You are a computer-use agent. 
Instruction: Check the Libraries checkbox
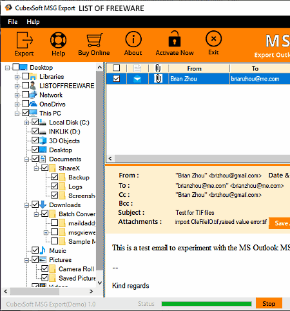[26, 76]
